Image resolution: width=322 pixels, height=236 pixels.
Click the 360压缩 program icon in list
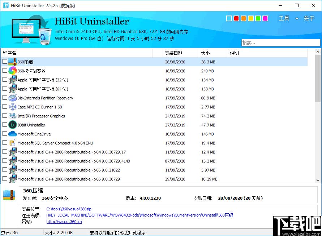(x=13, y=62)
